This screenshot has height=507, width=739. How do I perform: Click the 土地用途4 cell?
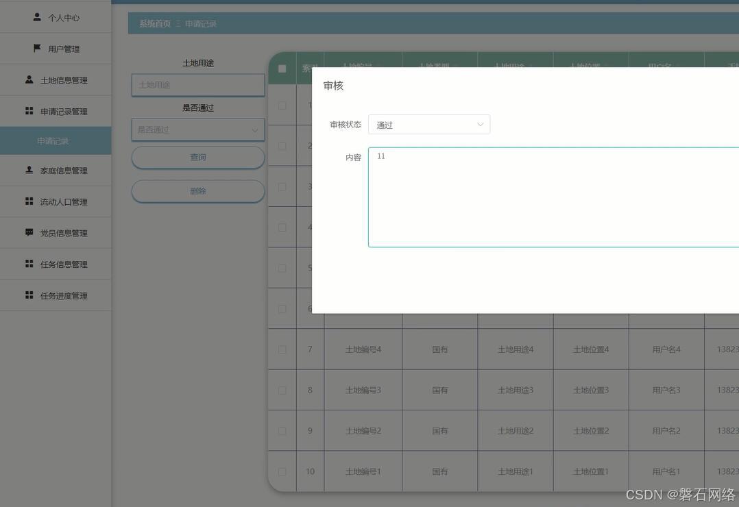(516, 349)
